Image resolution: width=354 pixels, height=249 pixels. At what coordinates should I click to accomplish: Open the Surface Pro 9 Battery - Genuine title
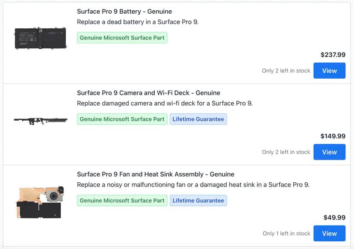coord(124,12)
